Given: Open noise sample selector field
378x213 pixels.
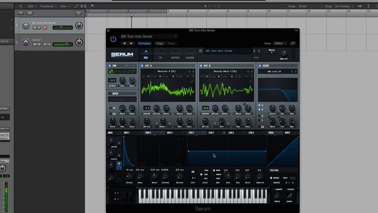Looking at the screenshot, I should [122, 99].
